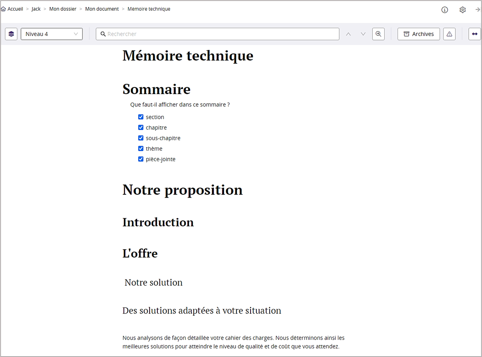Open the Niveau 4 dropdown
This screenshot has height=357, width=482.
52,34
